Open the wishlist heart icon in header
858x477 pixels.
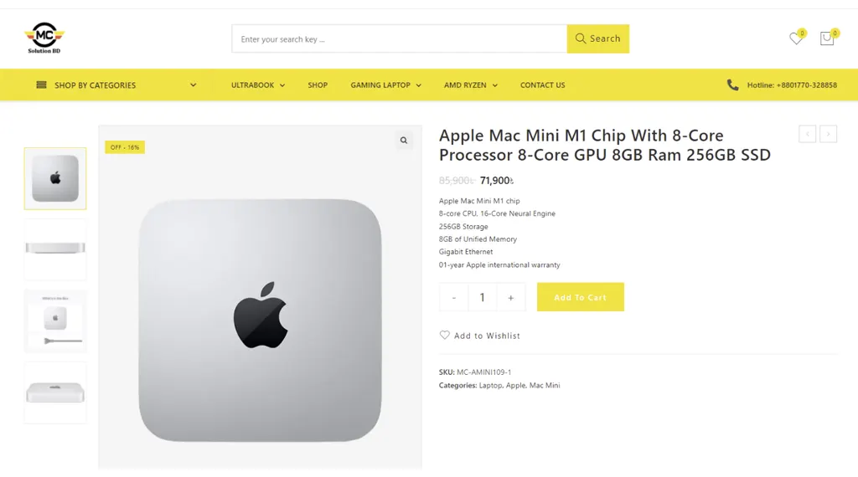pyautogui.click(x=796, y=38)
